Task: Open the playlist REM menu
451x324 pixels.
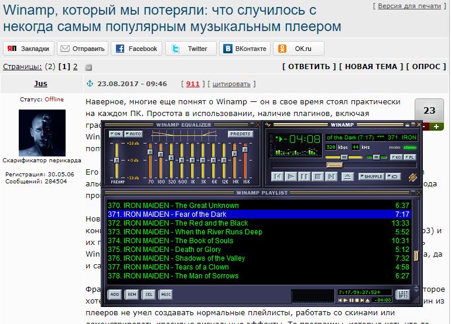Action: (x=132, y=294)
